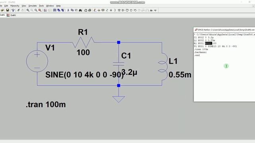The width and height of the screenshot is (255, 143).
Task: Click the Halt simulation hand icon
Action: pos(22,10)
